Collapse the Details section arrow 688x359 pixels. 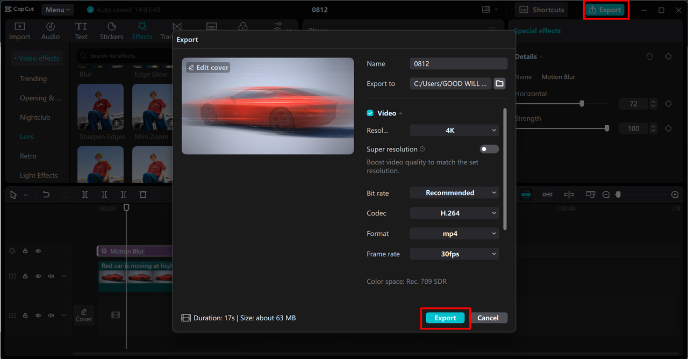[x=541, y=56]
